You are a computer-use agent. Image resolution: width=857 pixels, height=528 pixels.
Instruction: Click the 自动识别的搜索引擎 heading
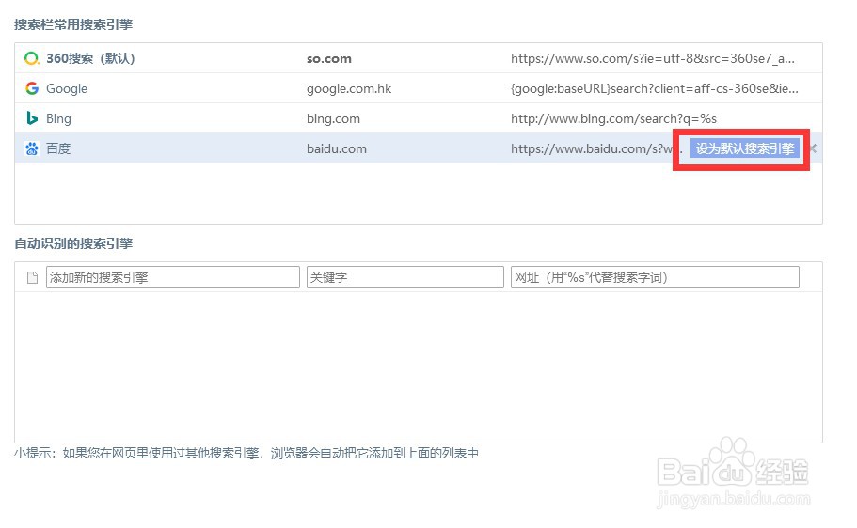pyautogui.click(x=73, y=243)
